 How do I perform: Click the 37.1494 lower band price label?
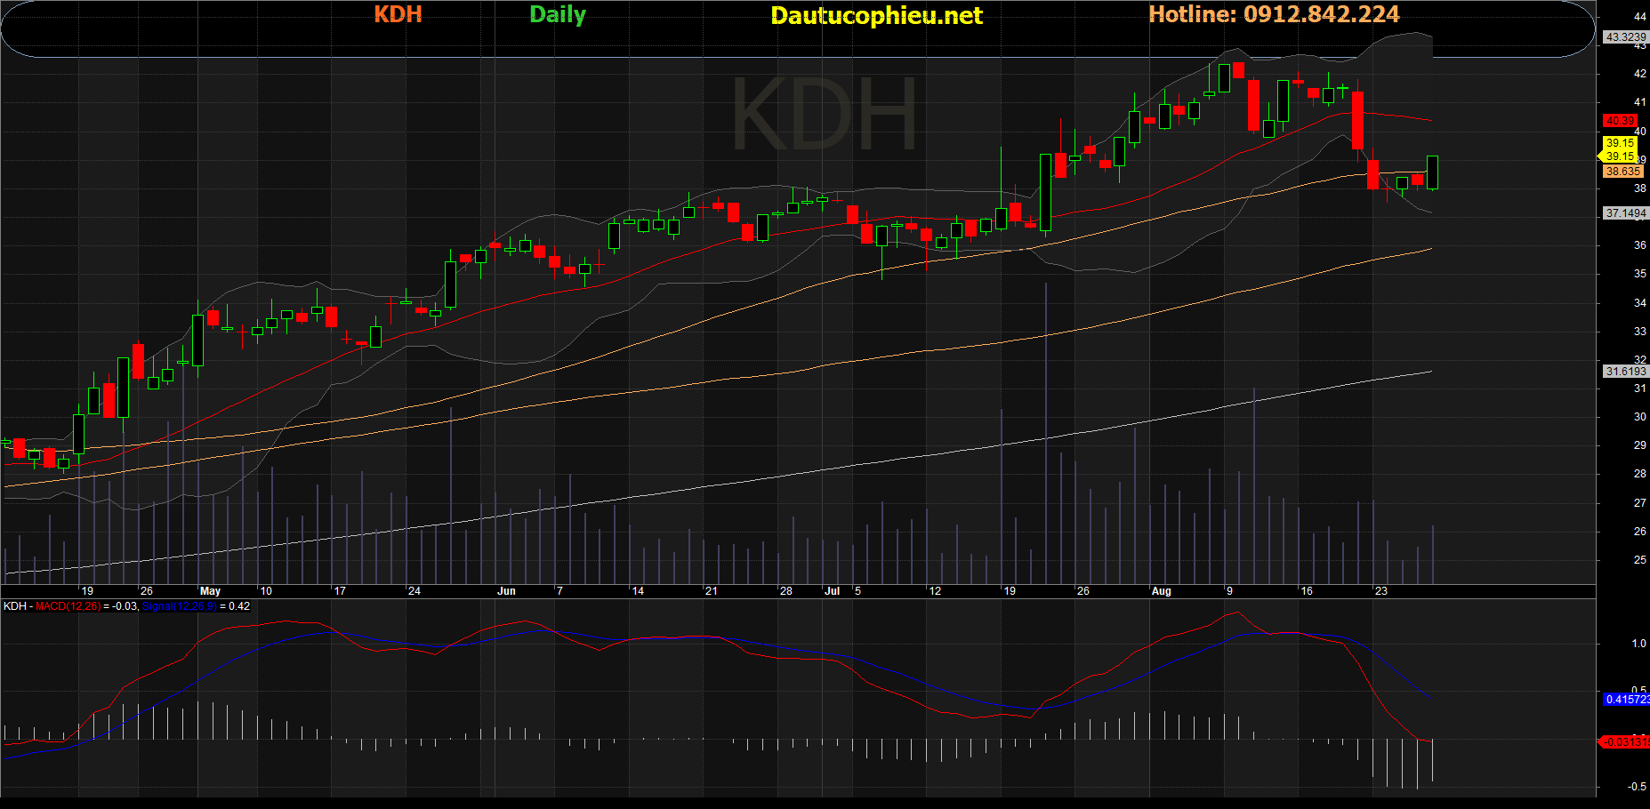pyautogui.click(x=1625, y=213)
